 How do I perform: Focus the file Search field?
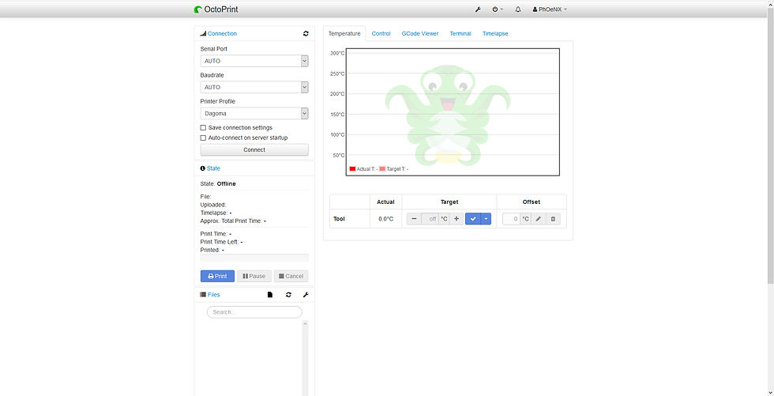[254, 312]
